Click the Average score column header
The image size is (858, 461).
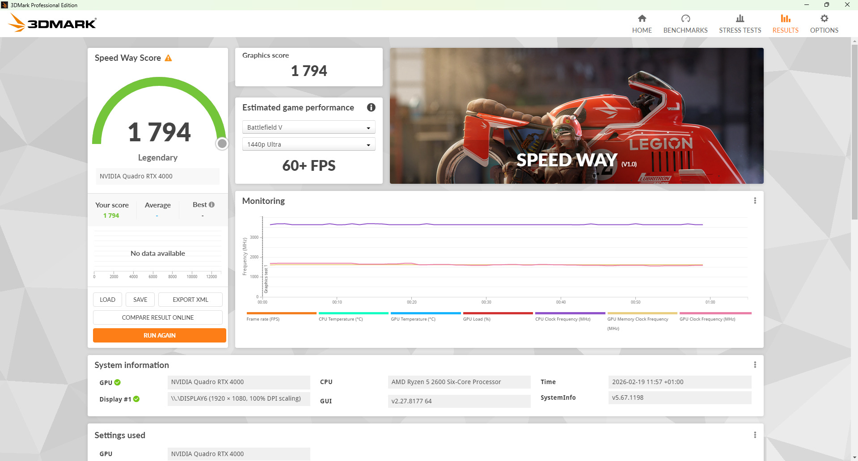[x=158, y=205]
